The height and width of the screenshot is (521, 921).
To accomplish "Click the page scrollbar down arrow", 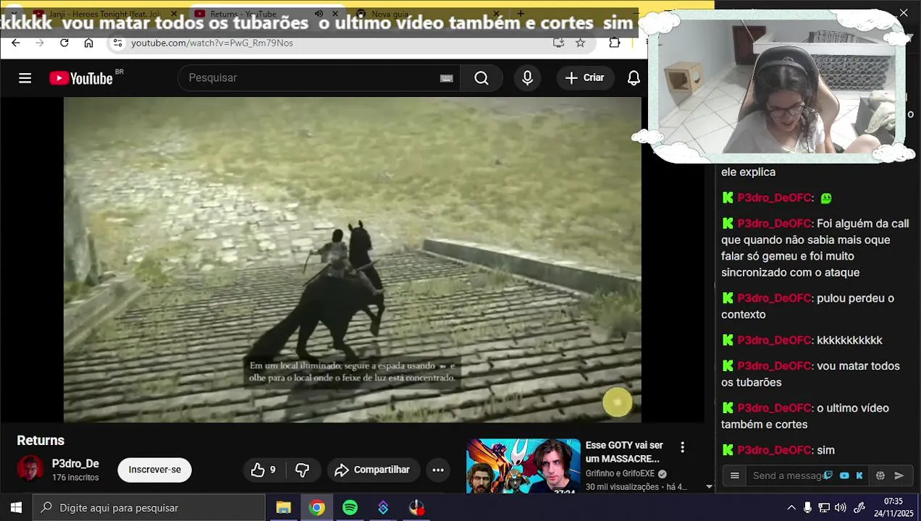I will tap(709, 487).
